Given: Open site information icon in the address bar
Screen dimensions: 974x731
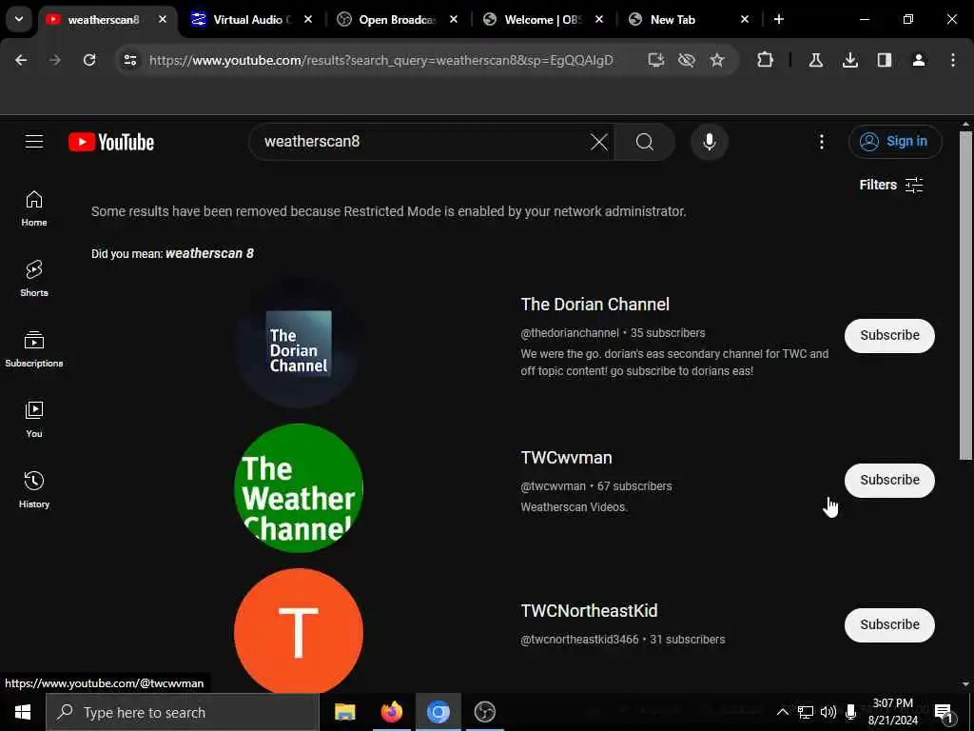Looking at the screenshot, I should (x=129, y=60).
